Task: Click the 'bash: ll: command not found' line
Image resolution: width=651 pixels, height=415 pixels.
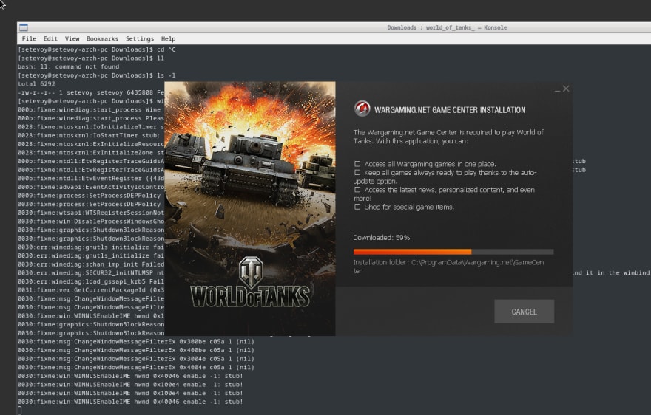Action: [69, 66]
